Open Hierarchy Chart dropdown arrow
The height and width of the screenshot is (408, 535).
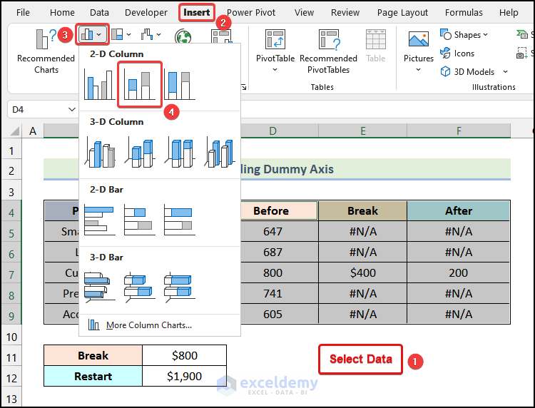(128, 34)
